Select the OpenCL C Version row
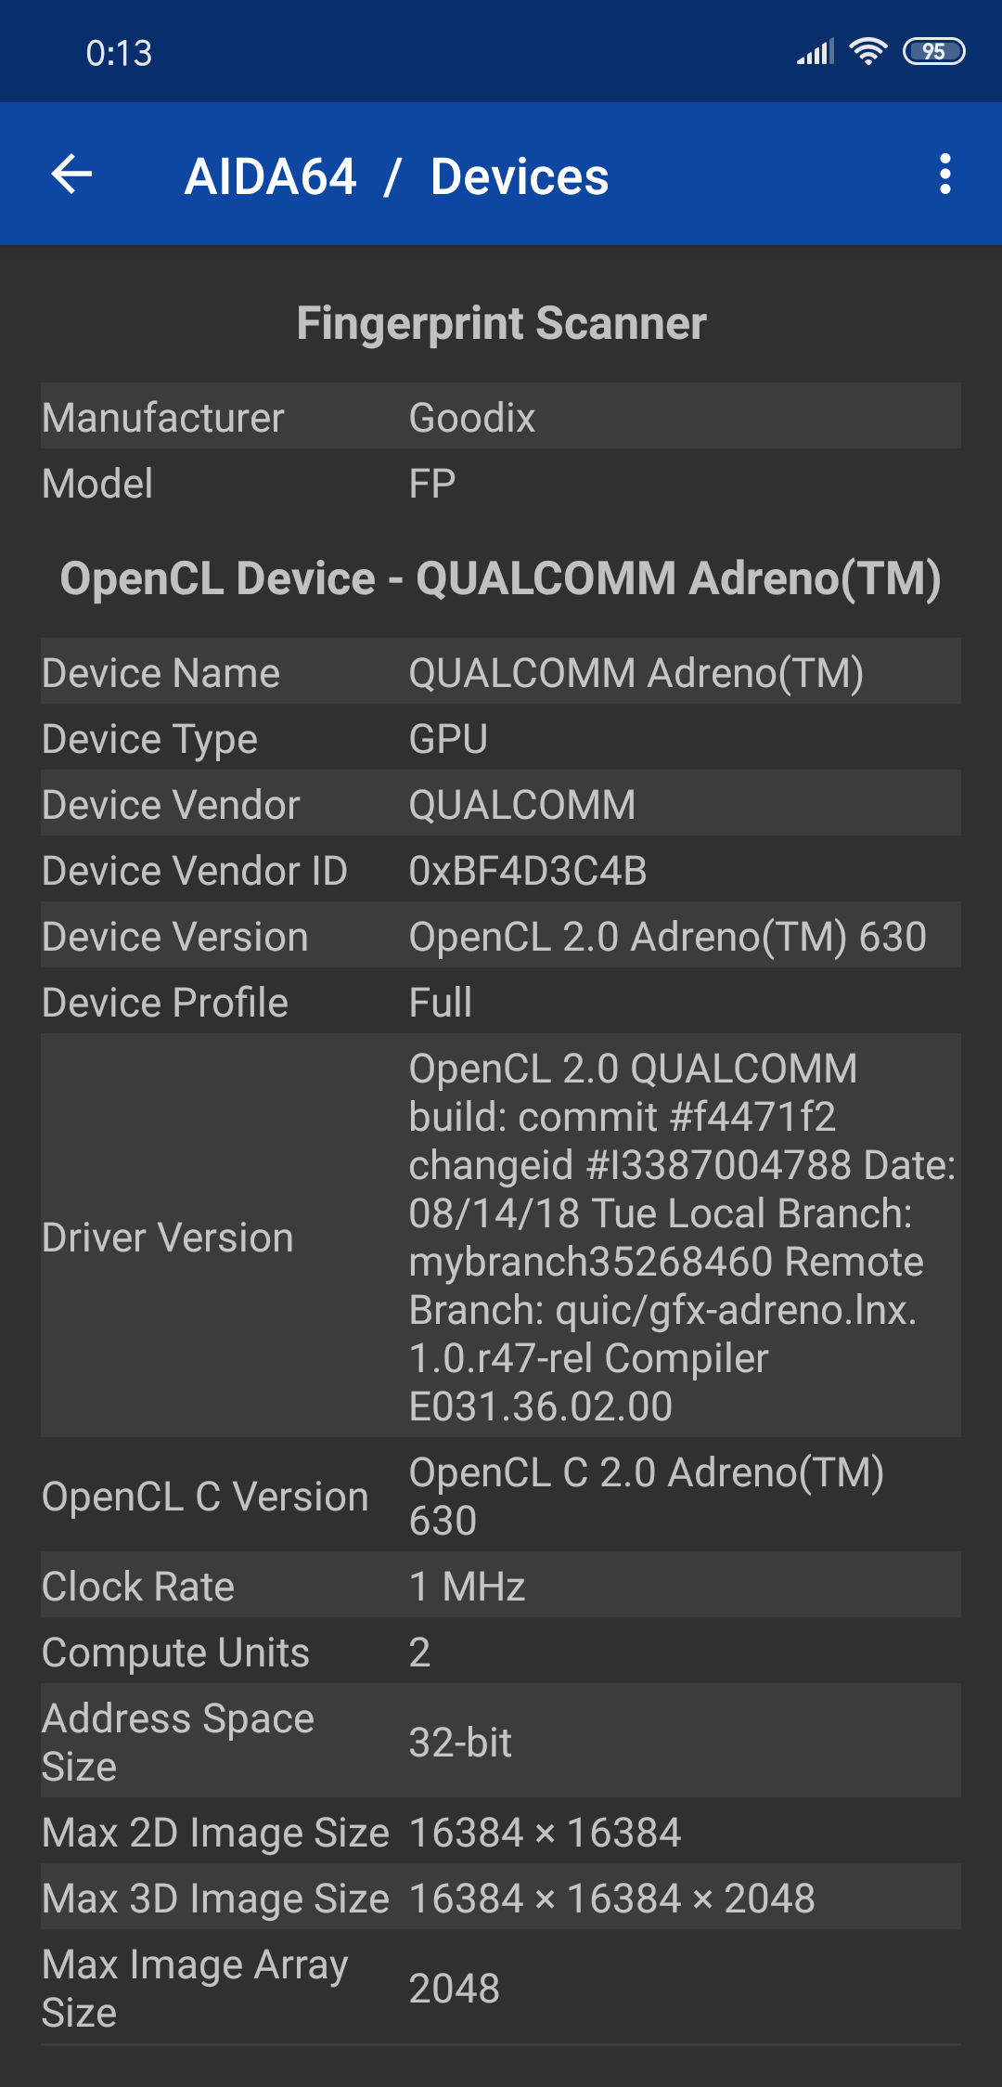Screen dimensions: 1002x2087 [501, 1496]
